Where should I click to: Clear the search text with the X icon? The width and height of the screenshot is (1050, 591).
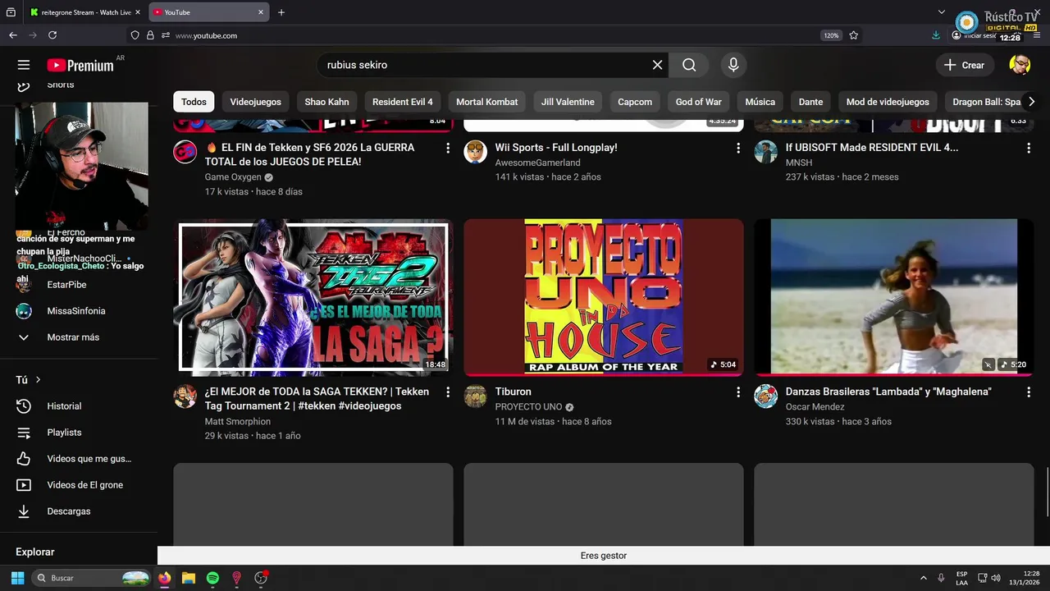tap(657, 65)
